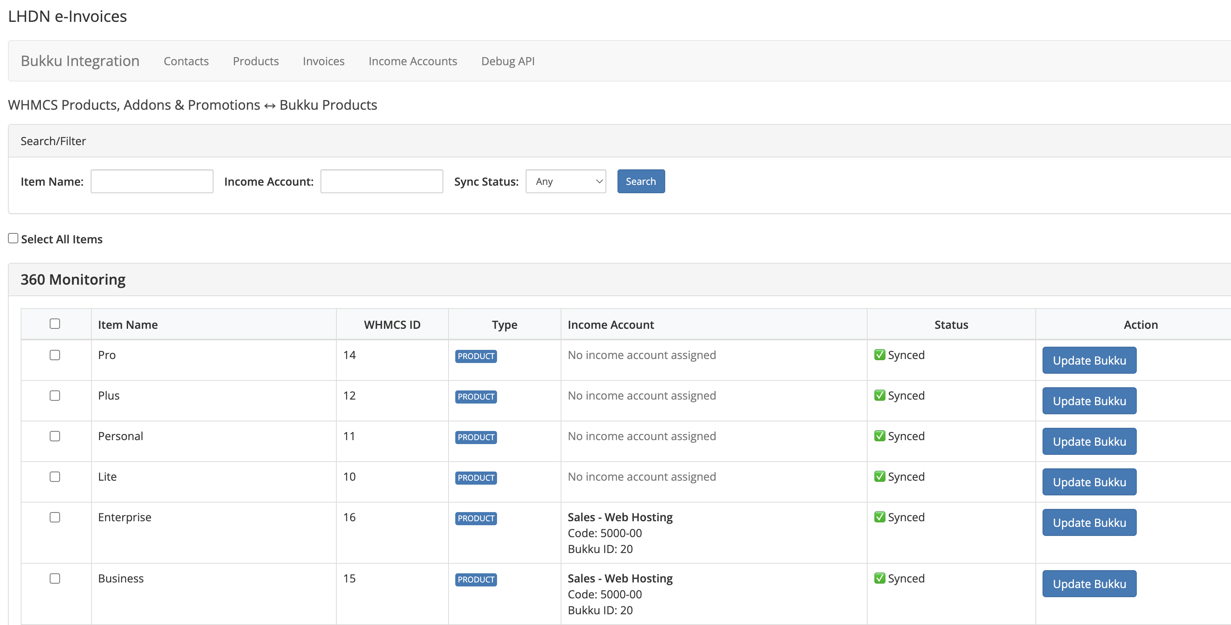Click the PRODUCT badge in the Plus row

pos(476,397)
